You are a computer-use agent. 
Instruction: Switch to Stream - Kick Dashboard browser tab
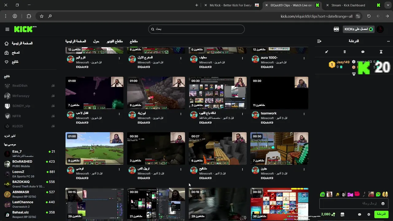click(353, 5)
